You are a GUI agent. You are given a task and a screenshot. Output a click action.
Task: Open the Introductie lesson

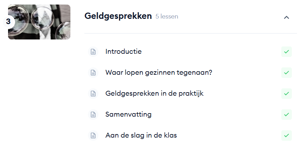pos(123,52)
